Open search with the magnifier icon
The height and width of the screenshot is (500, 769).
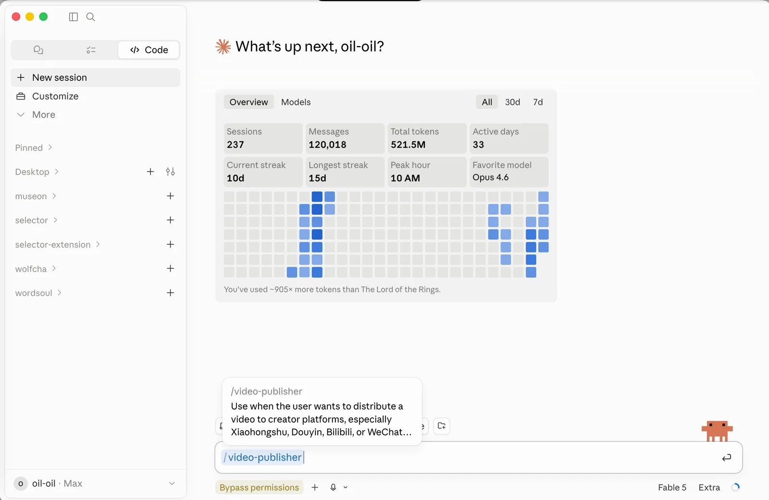pyautogui.click(x=90, y=17)
